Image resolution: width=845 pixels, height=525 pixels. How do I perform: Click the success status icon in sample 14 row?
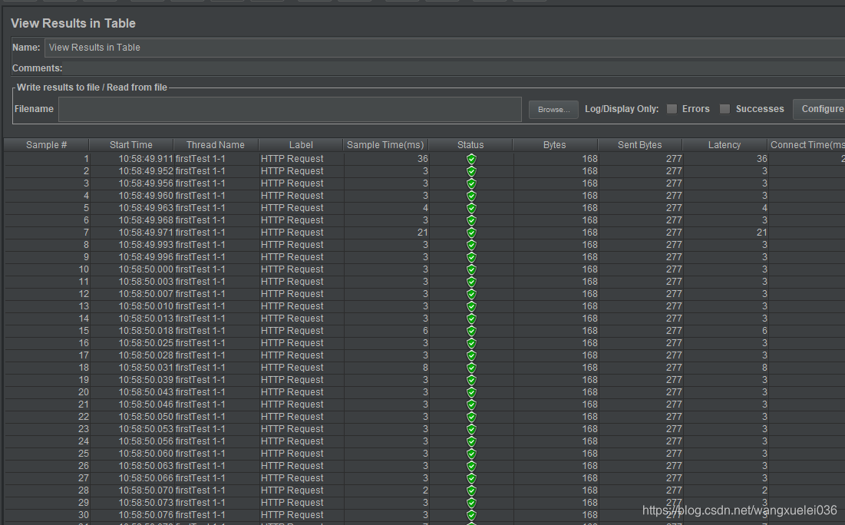tap(471, 319)
